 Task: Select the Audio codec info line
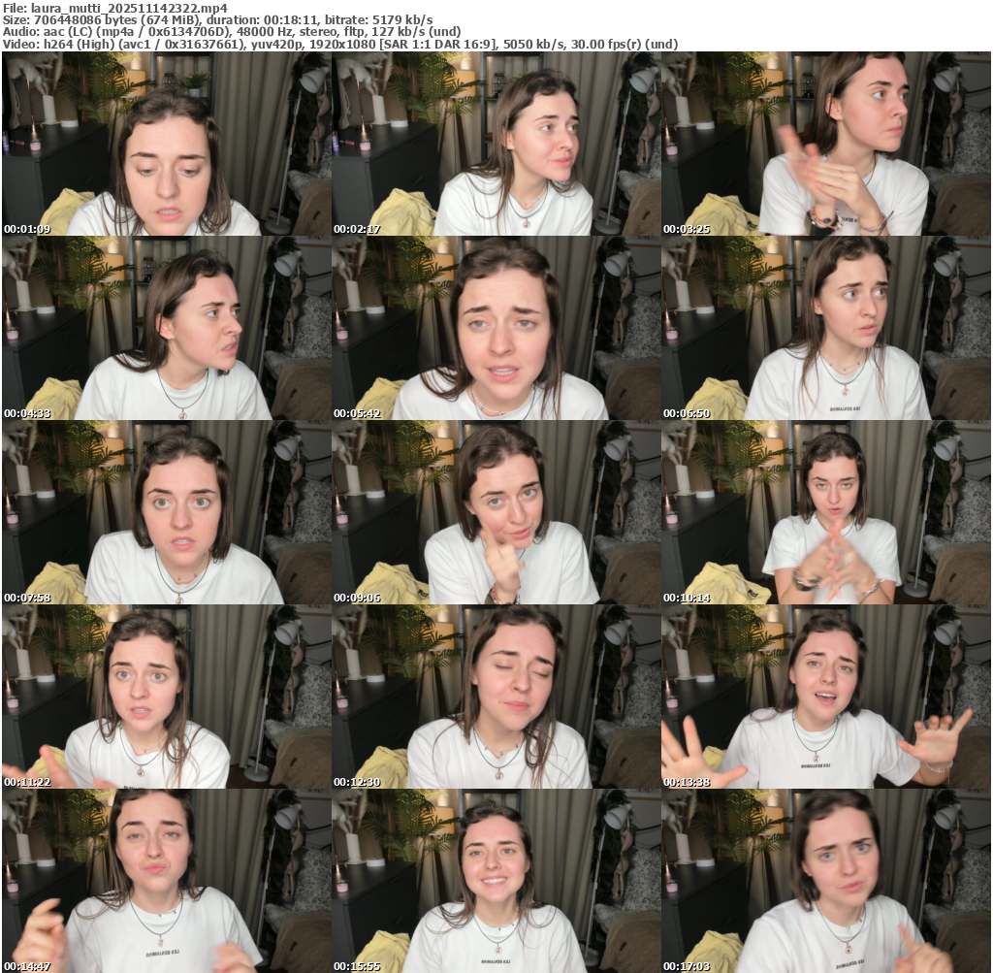(x=231, y=32)
